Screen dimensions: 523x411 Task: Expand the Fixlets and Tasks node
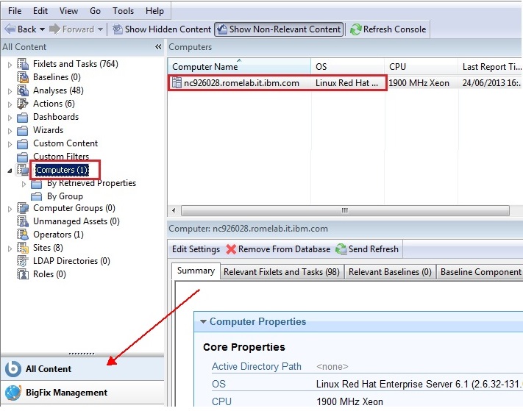click(x=10, y=65)
